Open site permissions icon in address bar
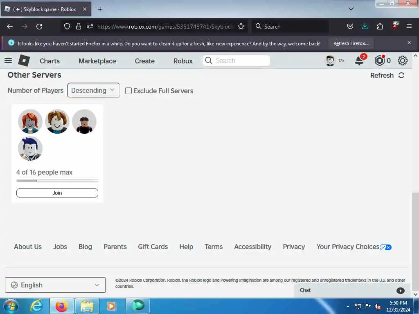The width and height of the screenshot is (419, 314). [90, 27]
